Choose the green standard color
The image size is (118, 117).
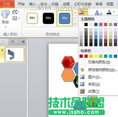(x=106, y=56)
